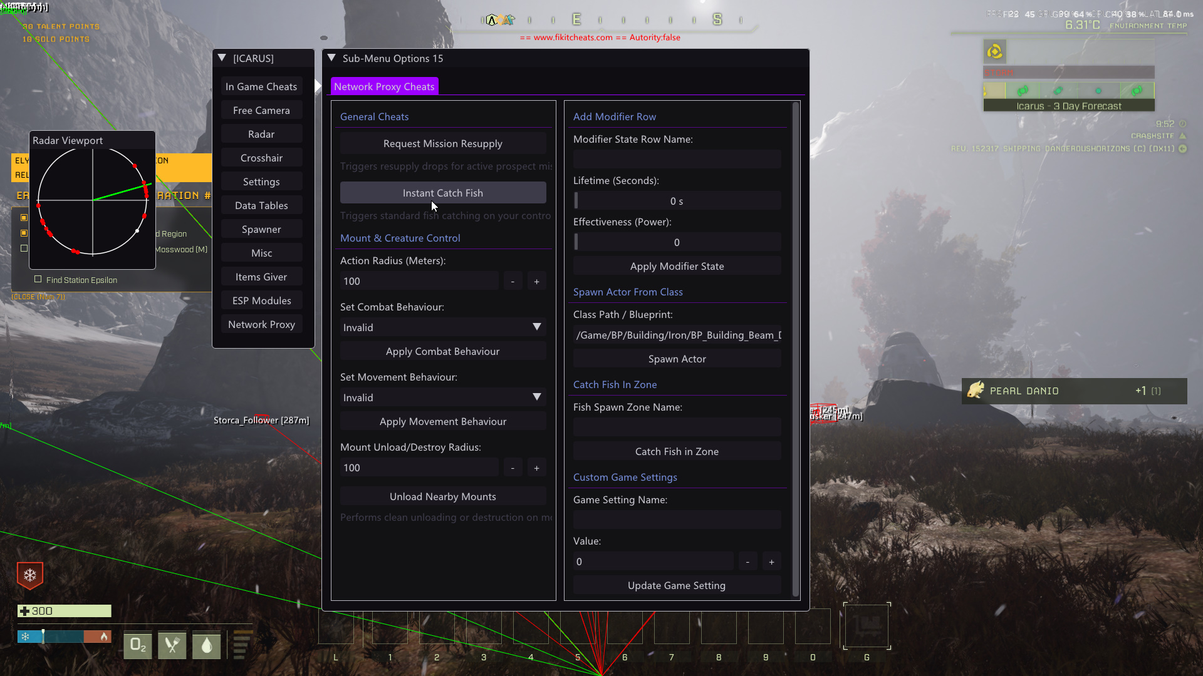The width and height of the screenshot is (1203, 676).
Task: Select hotbar slot 1
Action: click(390, 627)
